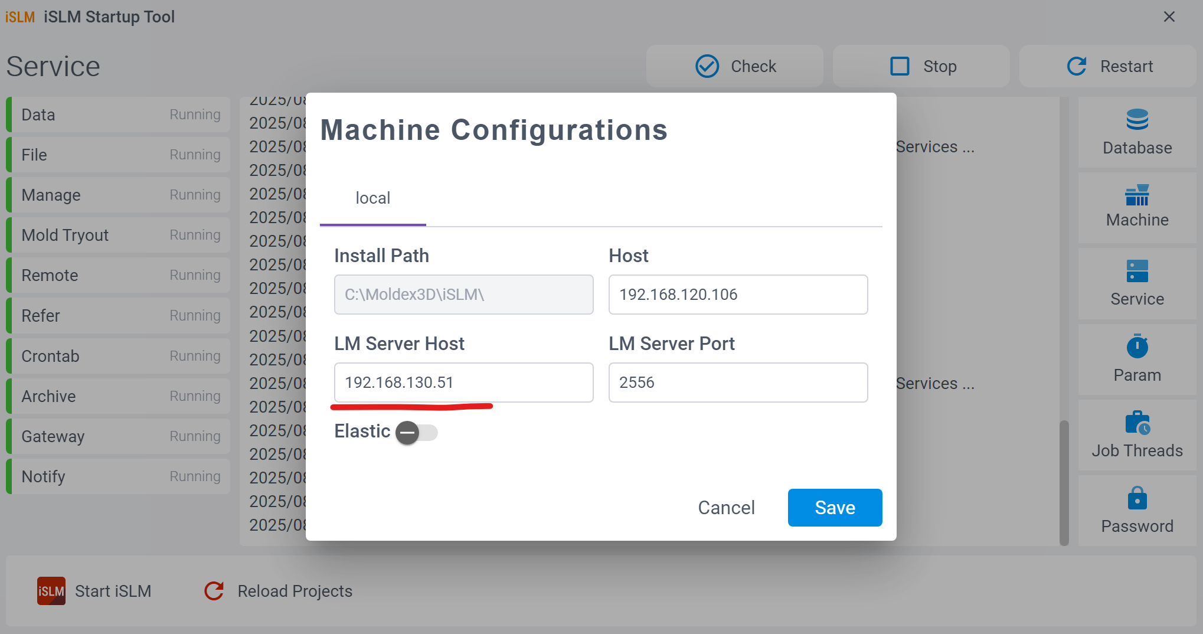The height and width of the screenshot is (634, 1203).
Task: Select the Archive service row
Action: click(118, 396)
